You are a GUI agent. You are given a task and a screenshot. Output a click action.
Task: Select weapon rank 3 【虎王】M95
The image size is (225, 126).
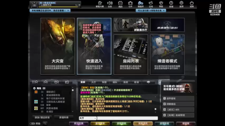178,109
